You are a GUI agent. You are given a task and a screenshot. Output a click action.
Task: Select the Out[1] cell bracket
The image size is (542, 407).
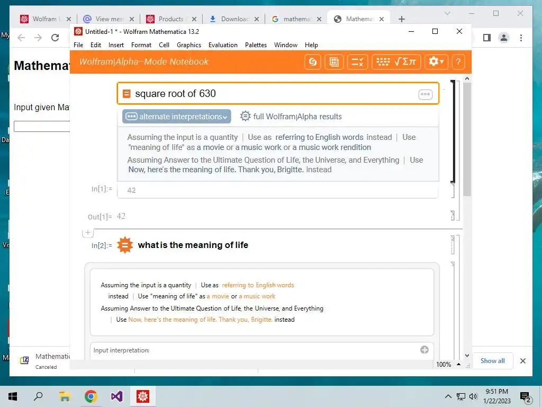click(453, 216)
